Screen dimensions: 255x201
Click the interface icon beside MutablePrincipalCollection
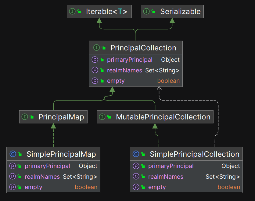point(102,117)
